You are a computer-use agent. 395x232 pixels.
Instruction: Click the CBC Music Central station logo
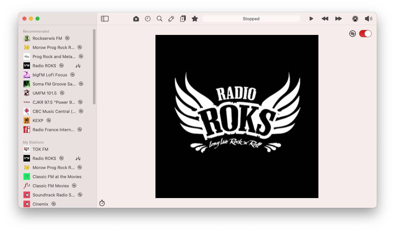[x=27, y=111]
